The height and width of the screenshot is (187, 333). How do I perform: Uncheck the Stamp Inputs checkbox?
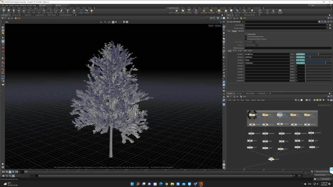246,34
